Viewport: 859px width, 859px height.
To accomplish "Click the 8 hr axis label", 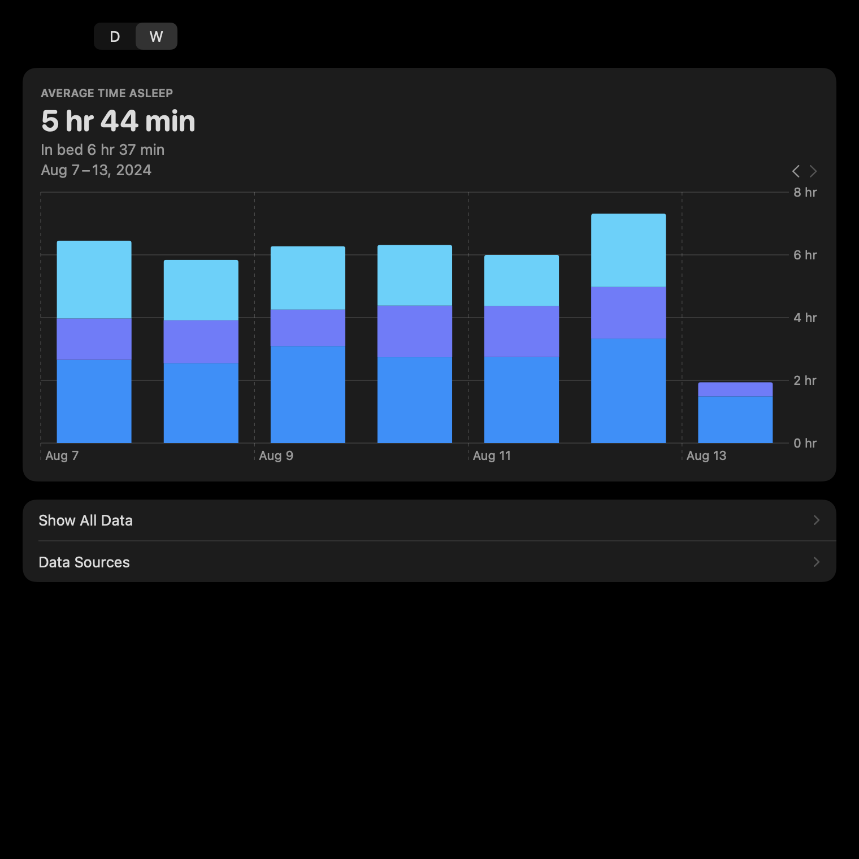I will click(x=805, y=192).
